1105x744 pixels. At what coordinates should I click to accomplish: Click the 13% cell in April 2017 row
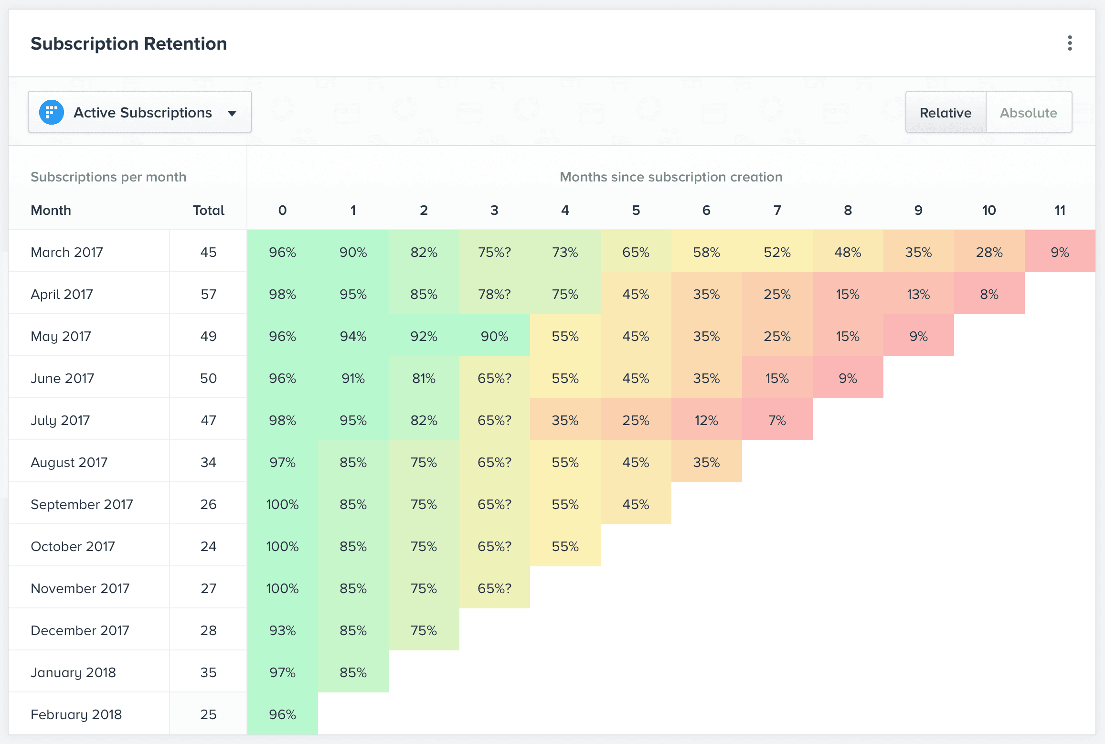(919, 293)
